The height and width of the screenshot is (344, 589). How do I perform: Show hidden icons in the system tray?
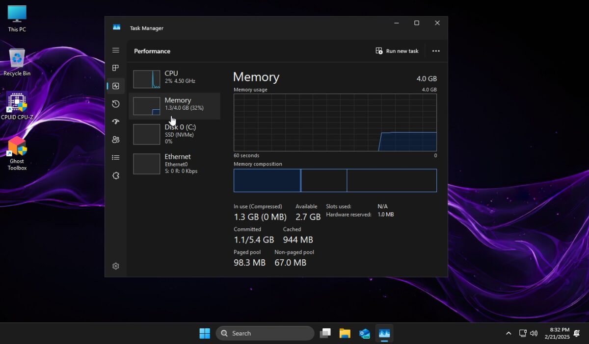tap(509, 333)
